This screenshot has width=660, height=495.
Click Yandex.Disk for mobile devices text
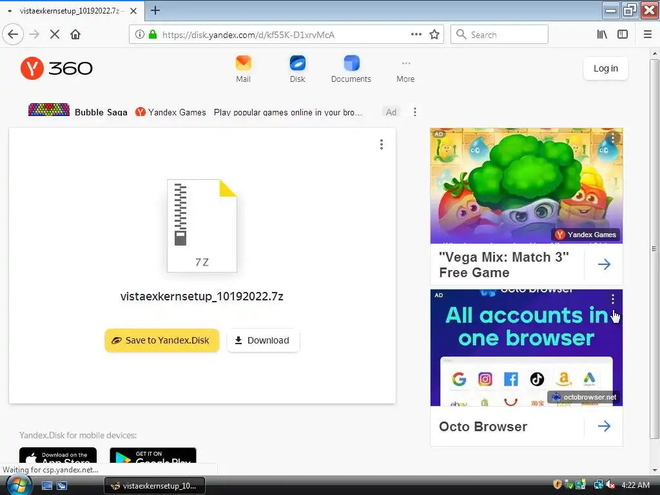78,435
